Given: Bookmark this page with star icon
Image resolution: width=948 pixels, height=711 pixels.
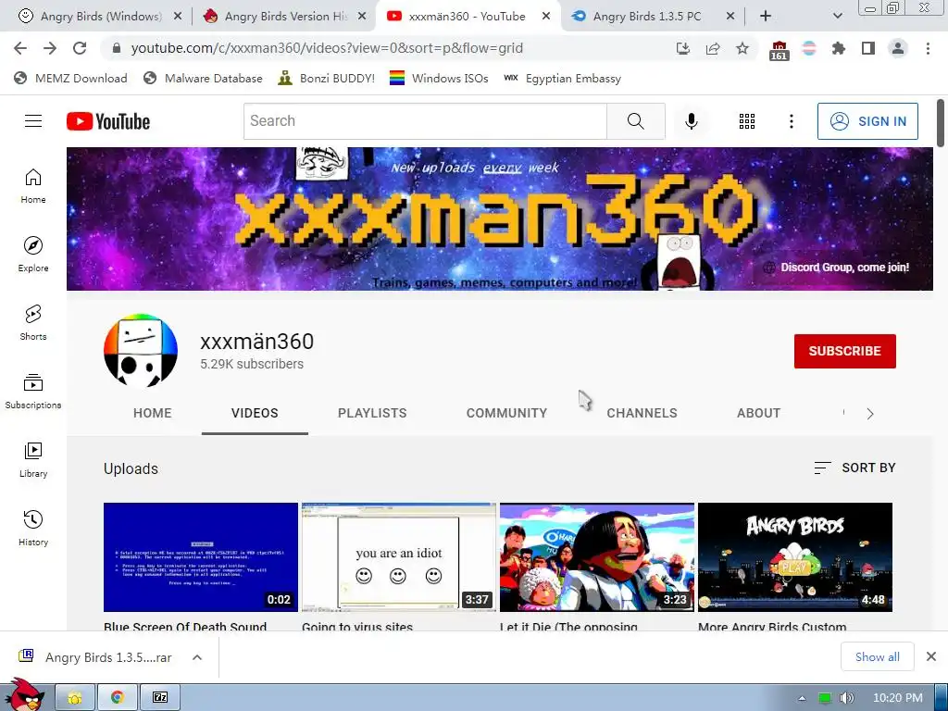Looking at the screenshot, I should [x=742, y=48].
